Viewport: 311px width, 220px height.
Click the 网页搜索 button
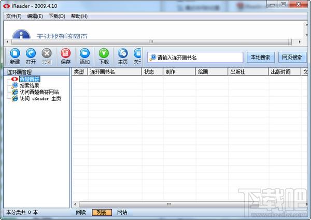coord(292,57)
